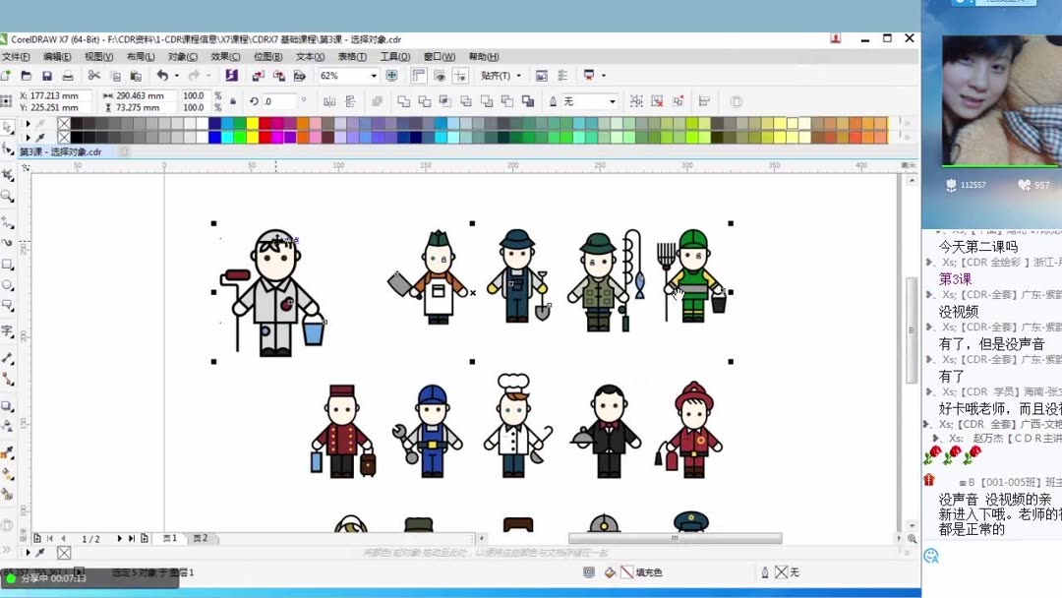Switch to the 页2 page tab
The width and height of the screenshot is (1062, 598).
coord(201,538)
